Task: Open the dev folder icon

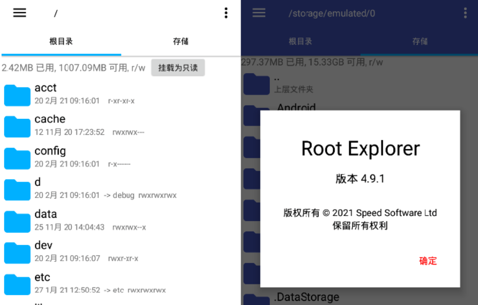Action: tap(16, 252)
